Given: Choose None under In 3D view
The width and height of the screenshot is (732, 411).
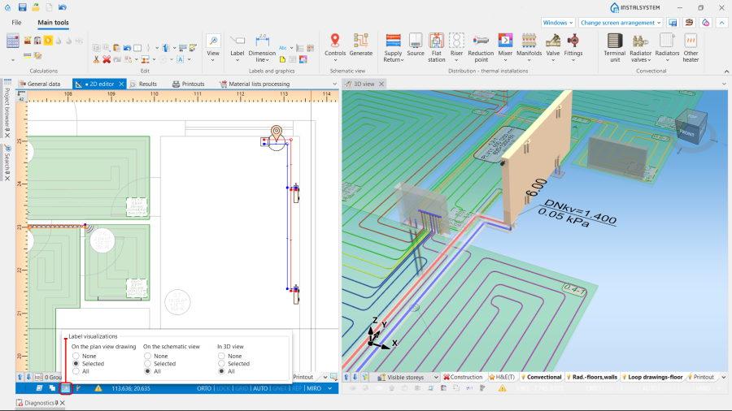Looking at the screenshot, I should (x=221, y=356).
